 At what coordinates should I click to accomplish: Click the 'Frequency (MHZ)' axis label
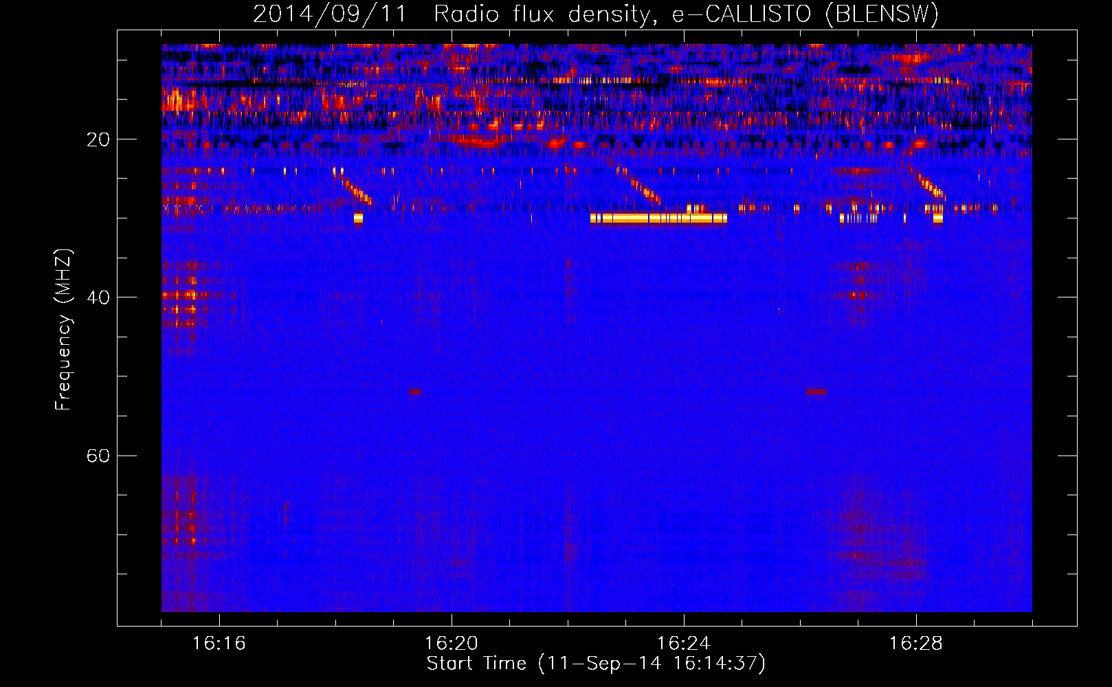coord(63,330)
